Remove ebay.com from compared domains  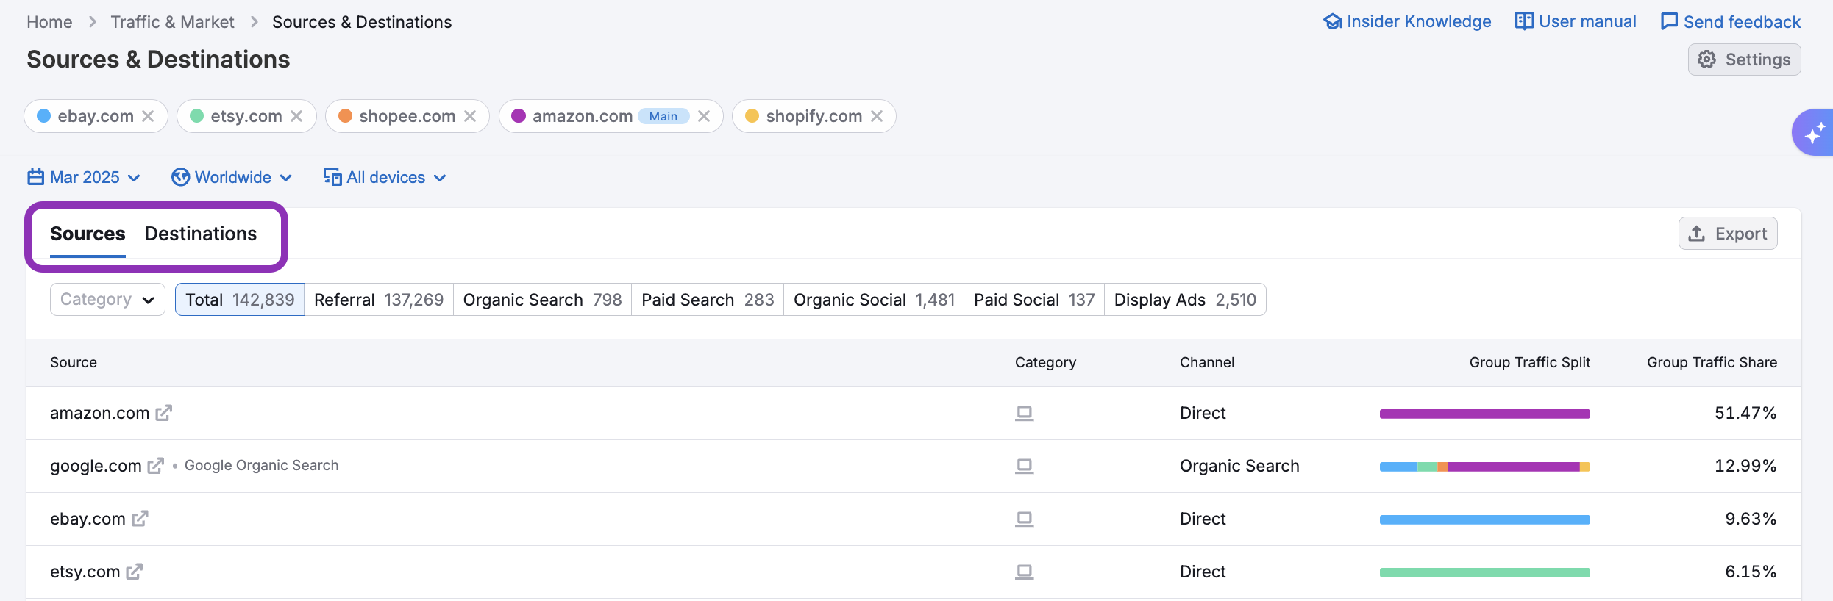click(x=148, y=116)
